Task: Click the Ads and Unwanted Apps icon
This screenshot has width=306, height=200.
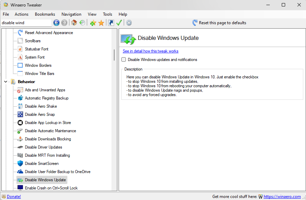Action: [20, 90]
